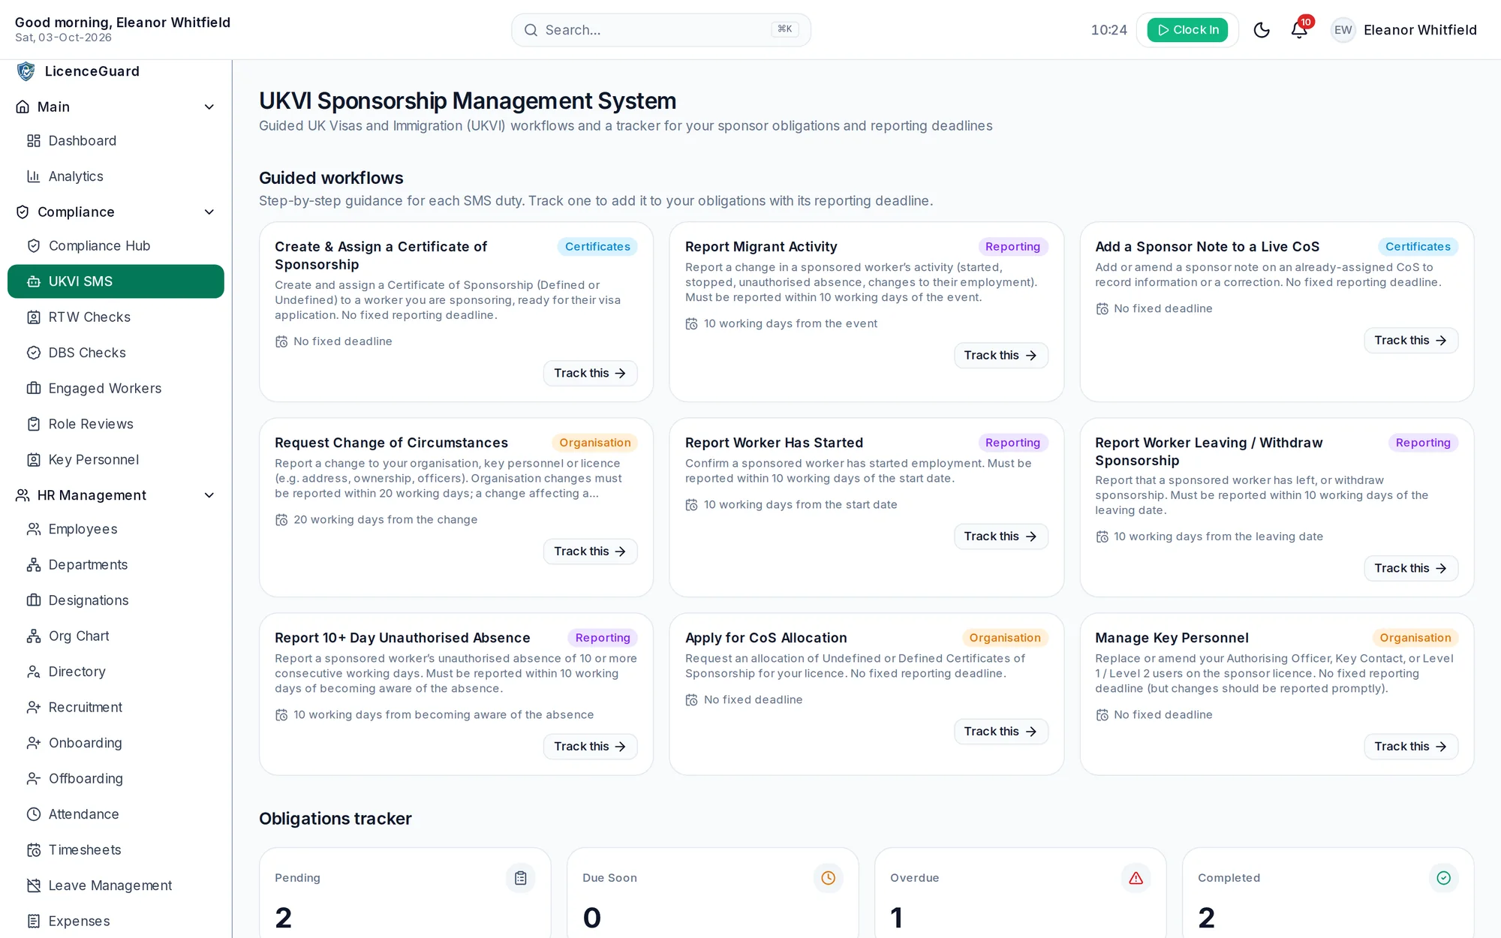Click the Due Soon clock icon

pos(828,878)
